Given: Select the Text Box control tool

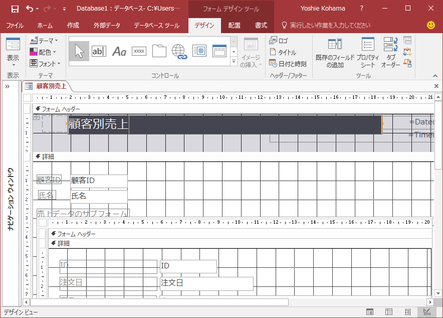Looking at the screenshot, I should 99,51.
